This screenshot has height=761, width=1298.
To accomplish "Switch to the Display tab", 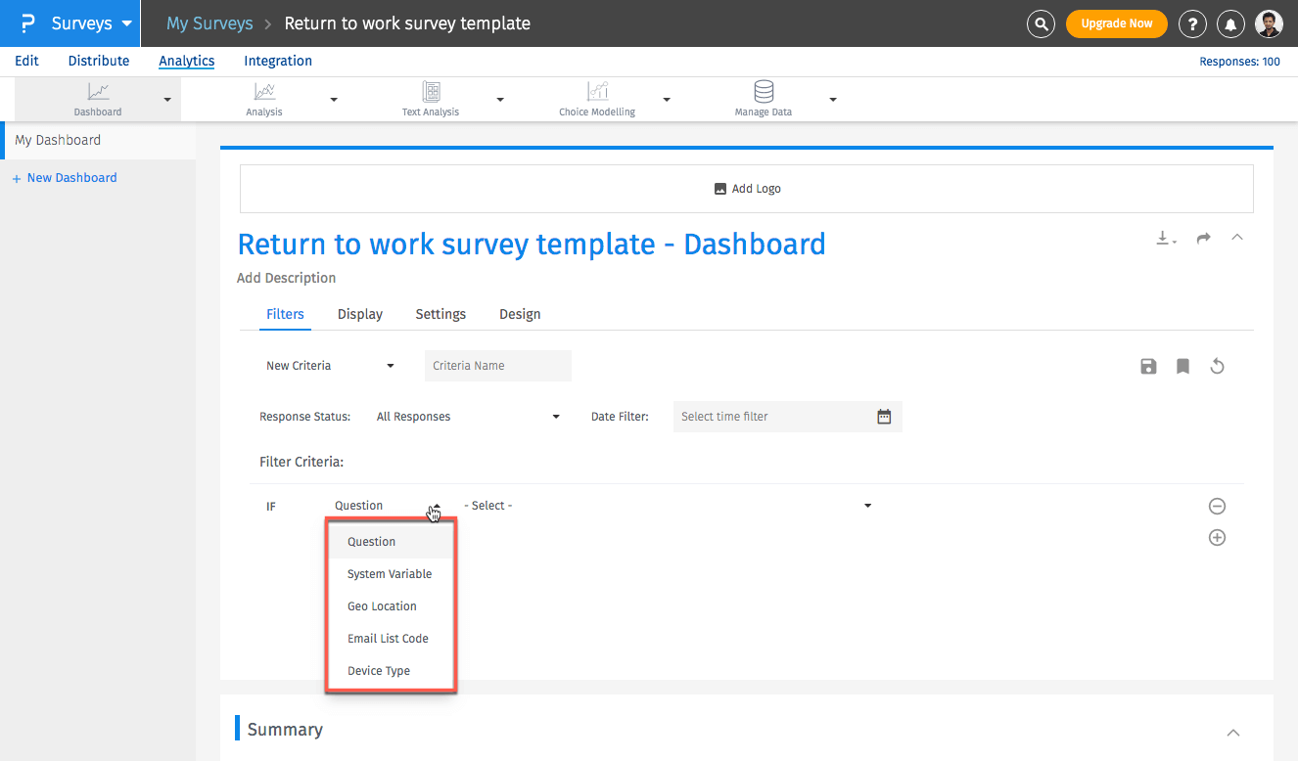I will pos(359,314).
